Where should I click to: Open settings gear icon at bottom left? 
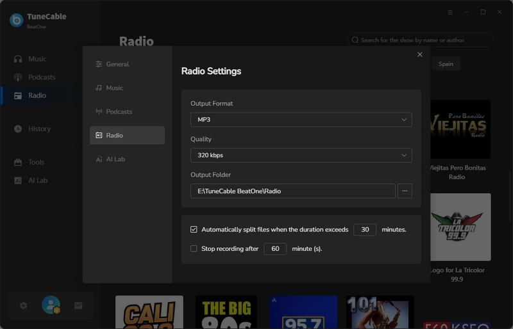[x=23, y=305]
